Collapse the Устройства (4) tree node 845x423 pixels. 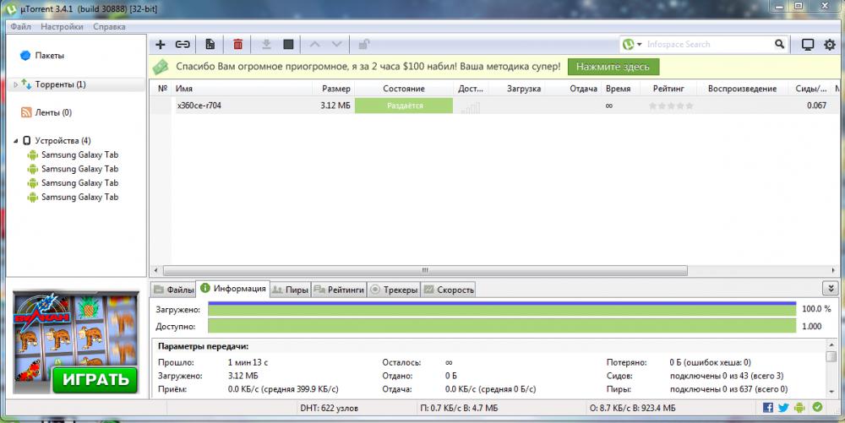(x=15, y=141)
